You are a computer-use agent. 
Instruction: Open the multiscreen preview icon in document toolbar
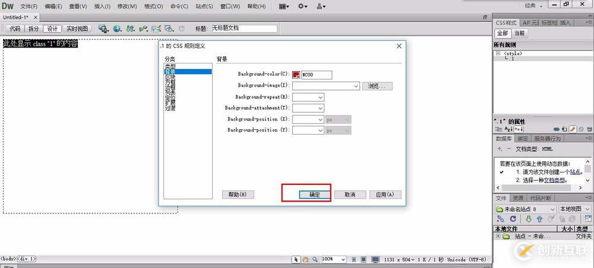pyautogui.click(x=103, y=28)
